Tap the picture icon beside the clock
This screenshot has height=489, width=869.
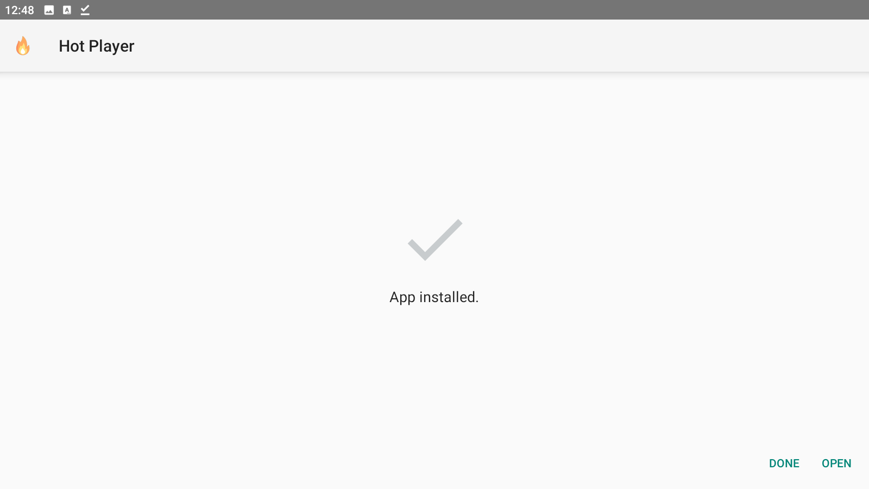(49, 10)
